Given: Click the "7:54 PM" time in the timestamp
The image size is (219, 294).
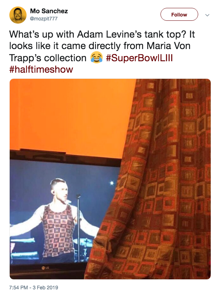Looking at the screenshot, I should 18,288.
